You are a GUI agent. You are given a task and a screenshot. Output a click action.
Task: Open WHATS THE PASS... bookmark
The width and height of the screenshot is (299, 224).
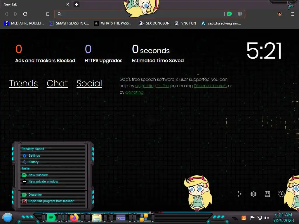coord(113,23)
